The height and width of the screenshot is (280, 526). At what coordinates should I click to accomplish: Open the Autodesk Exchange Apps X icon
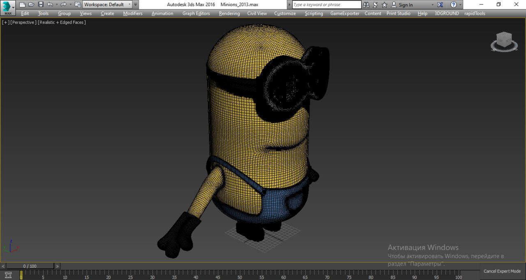point(441,5)
